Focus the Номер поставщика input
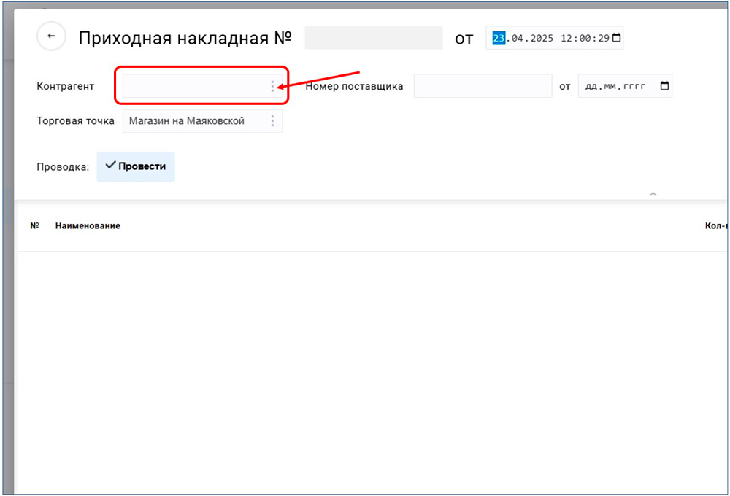This screenshot has width=730, height=496. pyautogui.click(x=482, y=86)
